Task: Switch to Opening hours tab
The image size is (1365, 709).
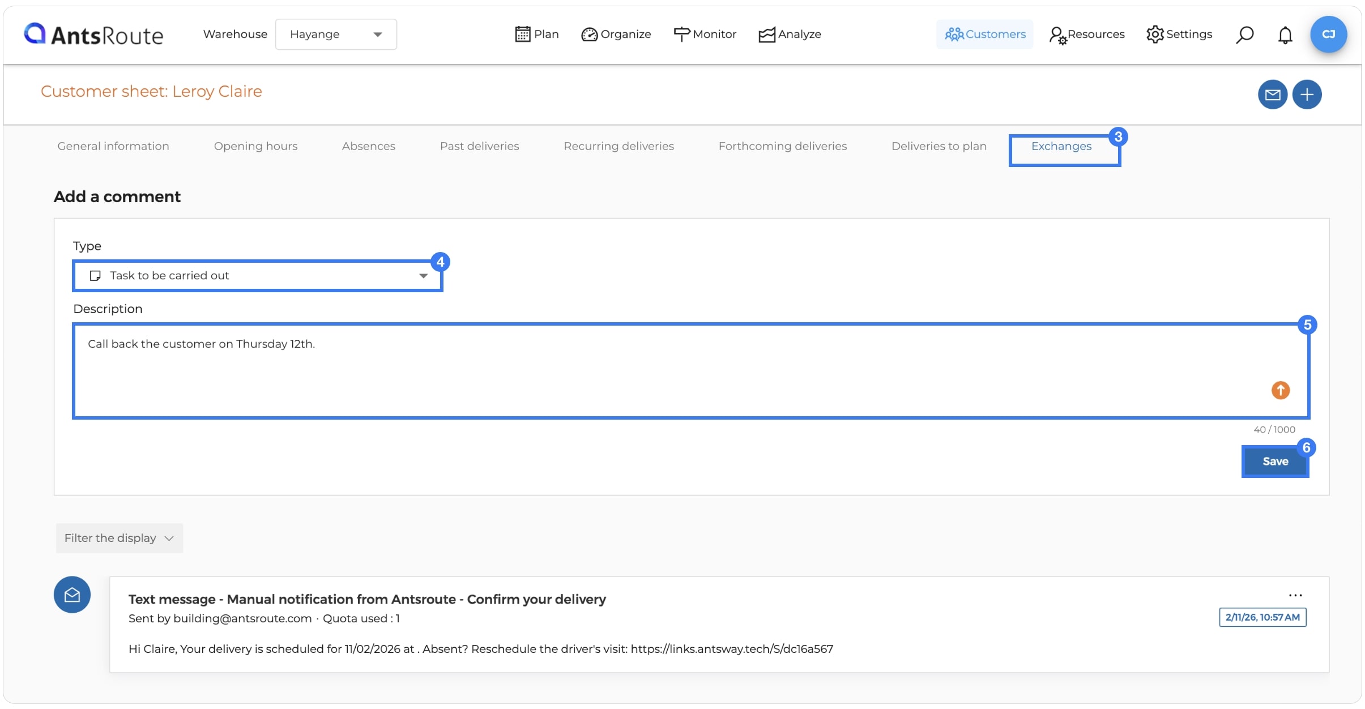Action: [x=255, y=146]
